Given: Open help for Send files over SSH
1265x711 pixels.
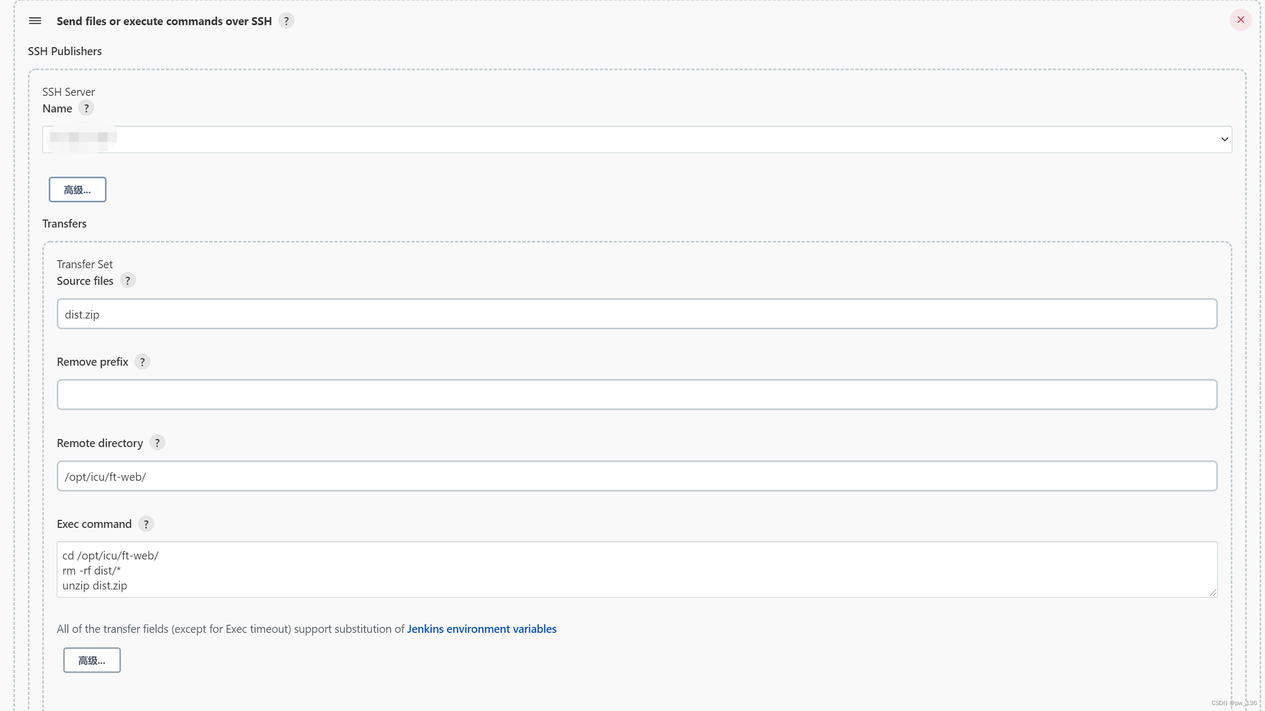Looking at the screenshot, I should pyautogui.click(x=286, y=21).
